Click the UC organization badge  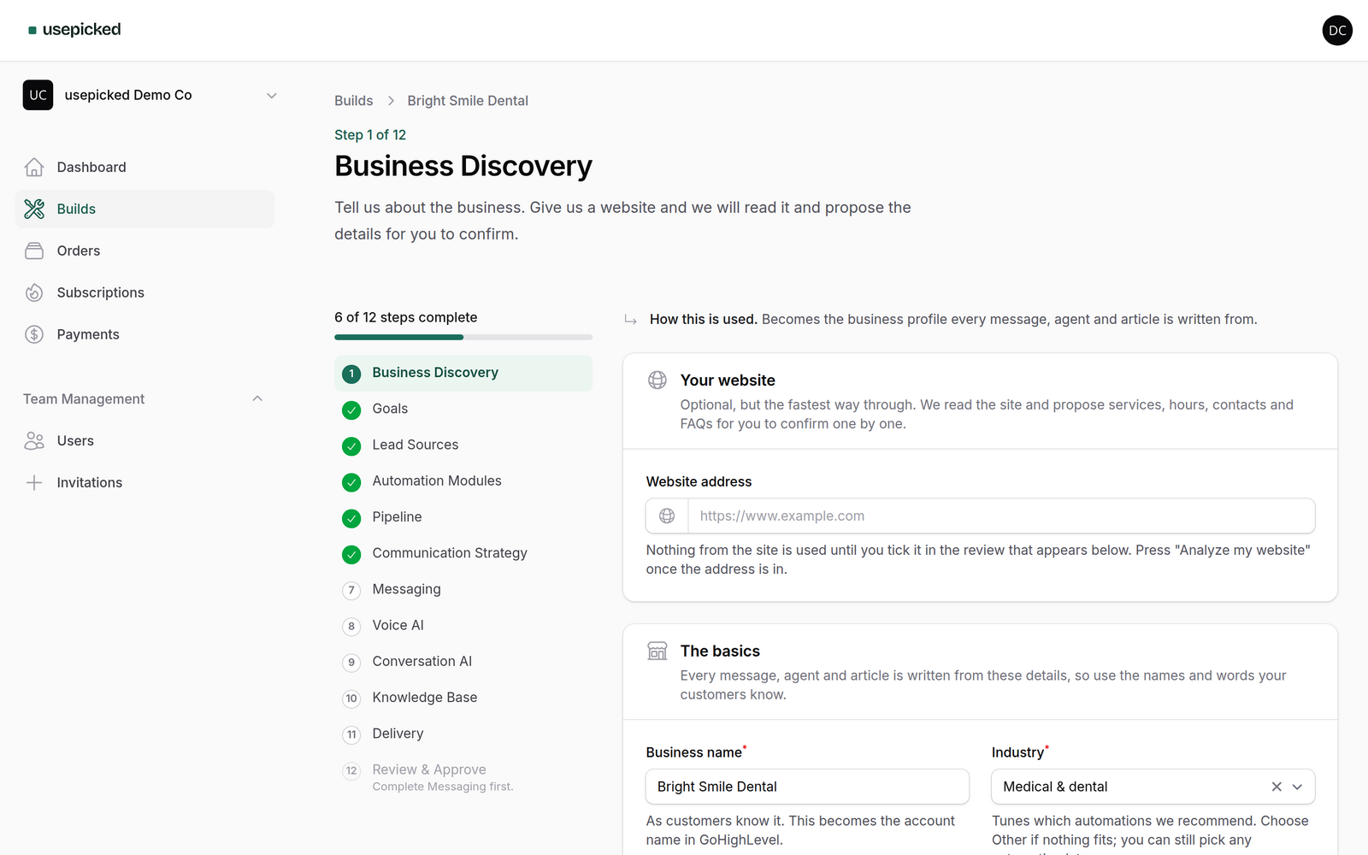(x=38, y=95)
